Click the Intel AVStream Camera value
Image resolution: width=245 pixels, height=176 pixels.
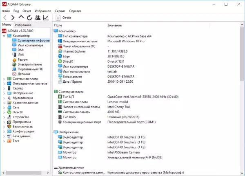pyautogui.click(x=124, y=152)
